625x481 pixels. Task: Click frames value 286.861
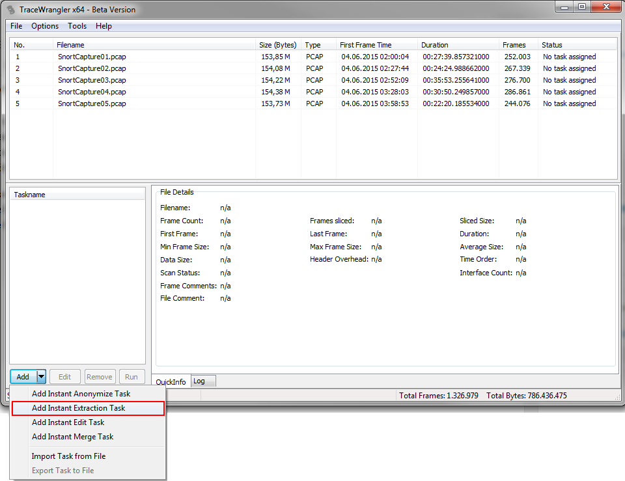tap(518, 92)
